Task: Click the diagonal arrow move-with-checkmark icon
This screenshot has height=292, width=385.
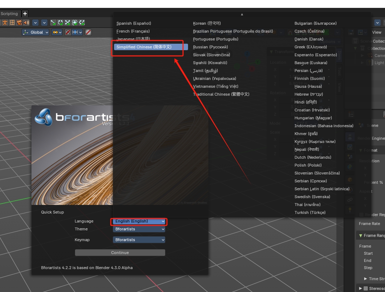Action: click(x=53, y=23)
